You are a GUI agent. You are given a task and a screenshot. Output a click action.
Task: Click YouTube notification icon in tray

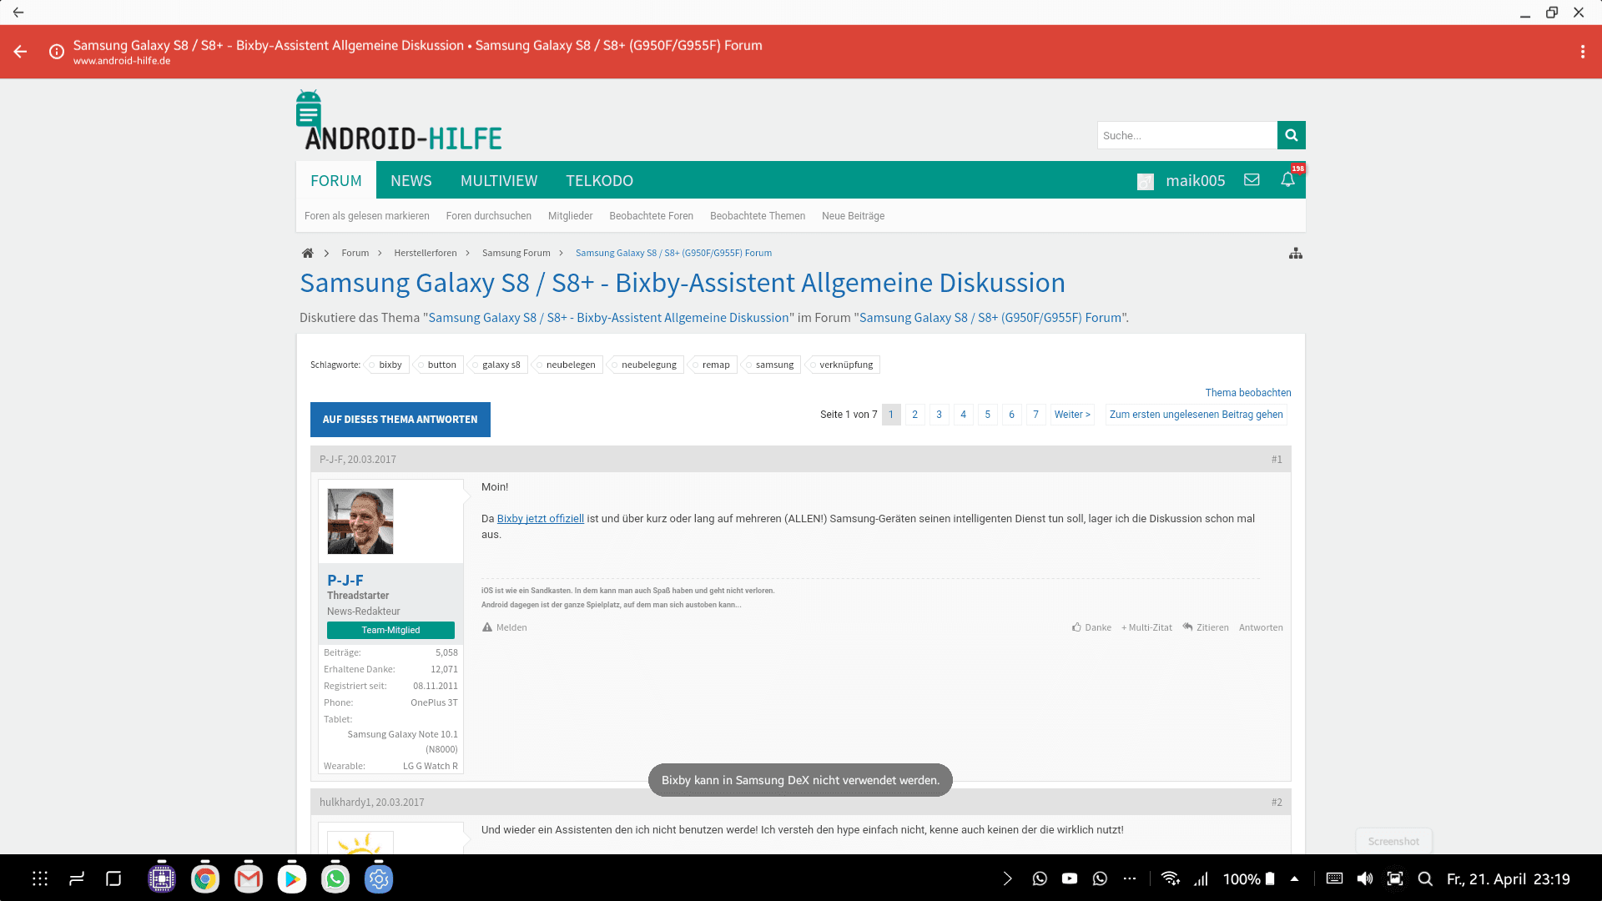coord(1070,878)
